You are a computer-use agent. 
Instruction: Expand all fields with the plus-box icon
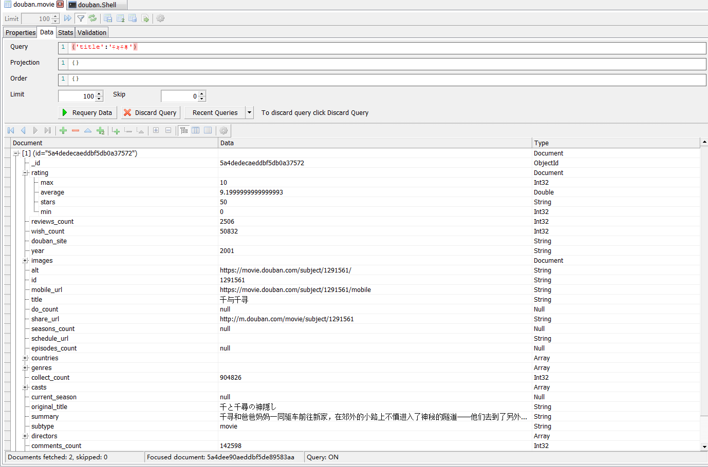coord(156,130)
